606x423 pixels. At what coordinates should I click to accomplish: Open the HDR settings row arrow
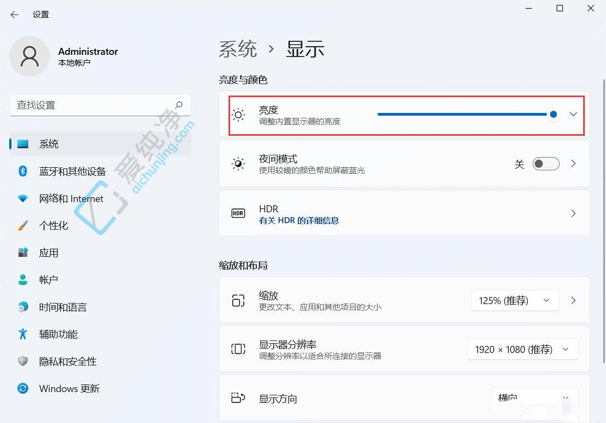coord(573,213)
